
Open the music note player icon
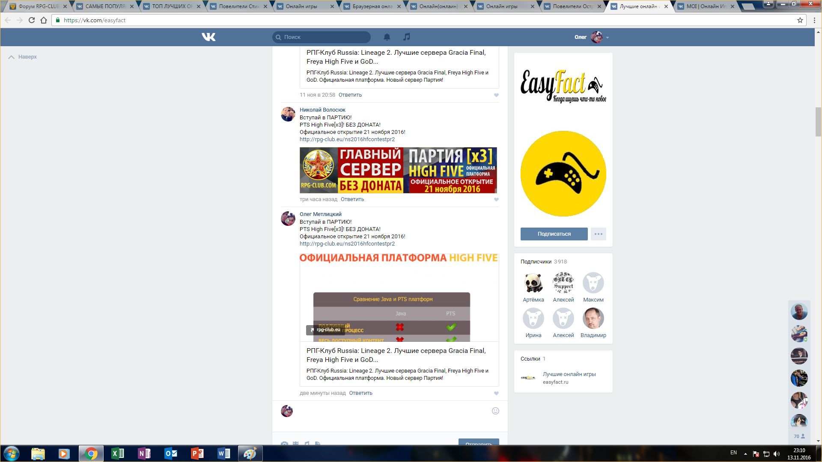(x=407, y=37)
